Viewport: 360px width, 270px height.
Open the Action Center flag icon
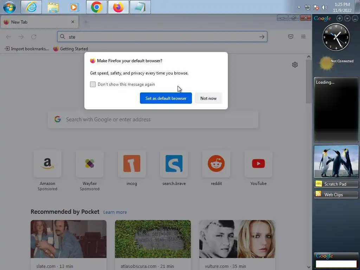[316, 7]
